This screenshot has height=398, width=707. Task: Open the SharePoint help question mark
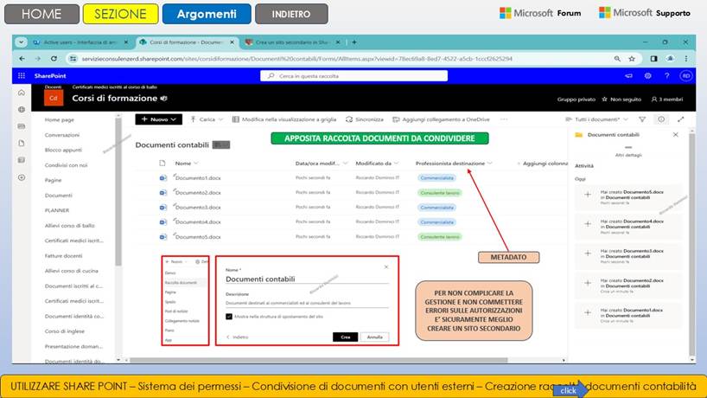667,76
